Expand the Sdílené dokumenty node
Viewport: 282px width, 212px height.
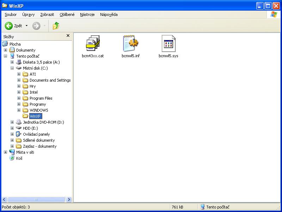pyautogui.click(x=12, y=140)
